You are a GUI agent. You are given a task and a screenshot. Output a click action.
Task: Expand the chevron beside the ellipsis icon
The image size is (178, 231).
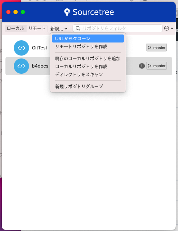(x=172, y=28)
